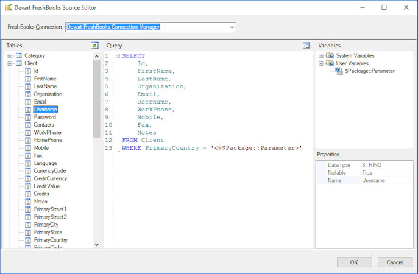The image size is (418, 274).
Task: Click the System Variables folder icon
Action: [330, 56]
